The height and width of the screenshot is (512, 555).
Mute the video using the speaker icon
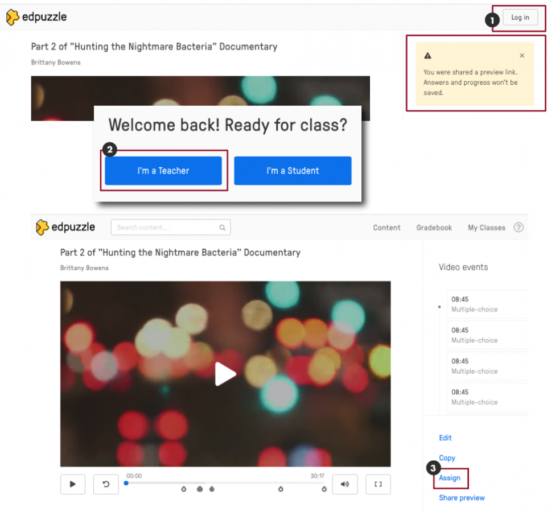pos(344,484)
